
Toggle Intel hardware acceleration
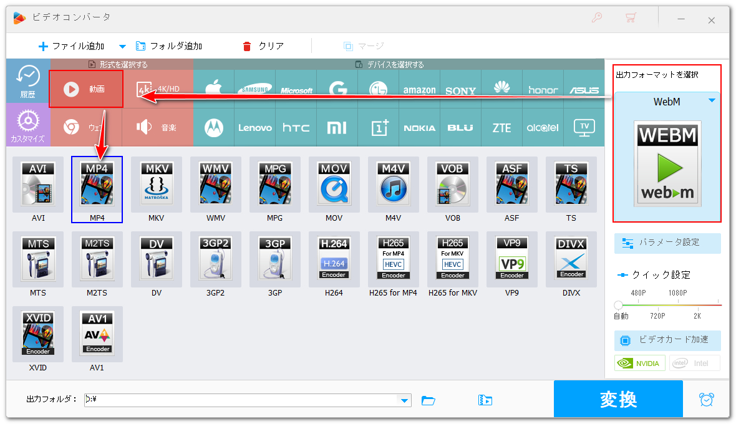point(694,363)
